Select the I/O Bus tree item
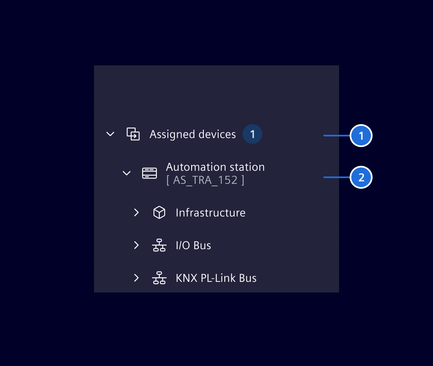 pyautogui.click(x=193, y=245)
